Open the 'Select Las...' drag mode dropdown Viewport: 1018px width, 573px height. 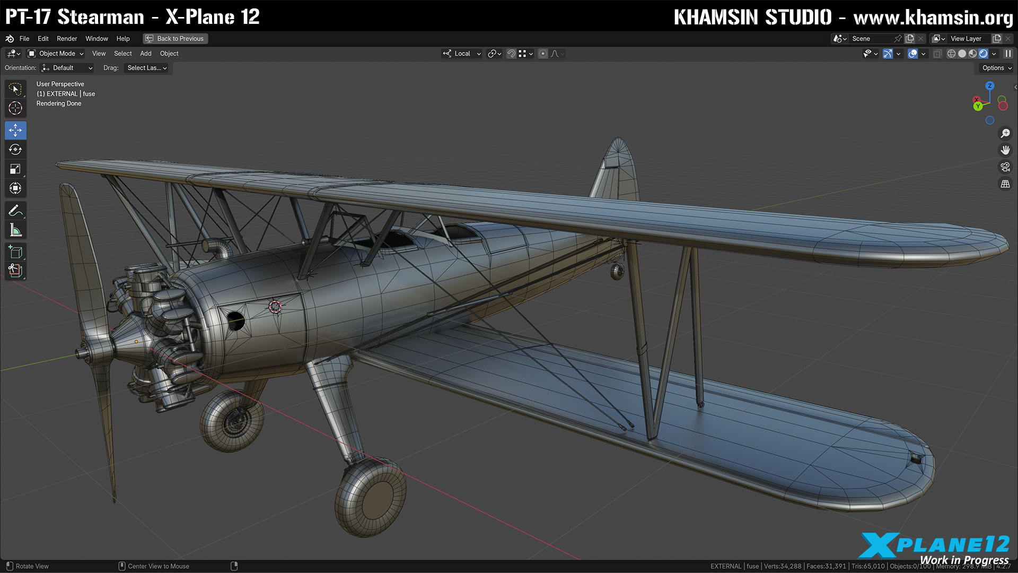[147, 68]
